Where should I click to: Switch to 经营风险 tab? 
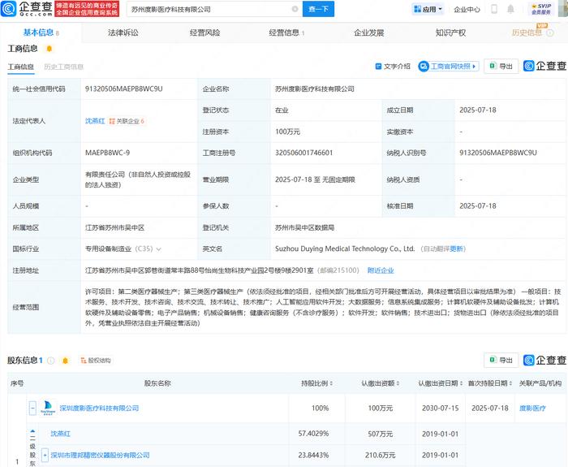pyautogui.click(x=205, y=32)
